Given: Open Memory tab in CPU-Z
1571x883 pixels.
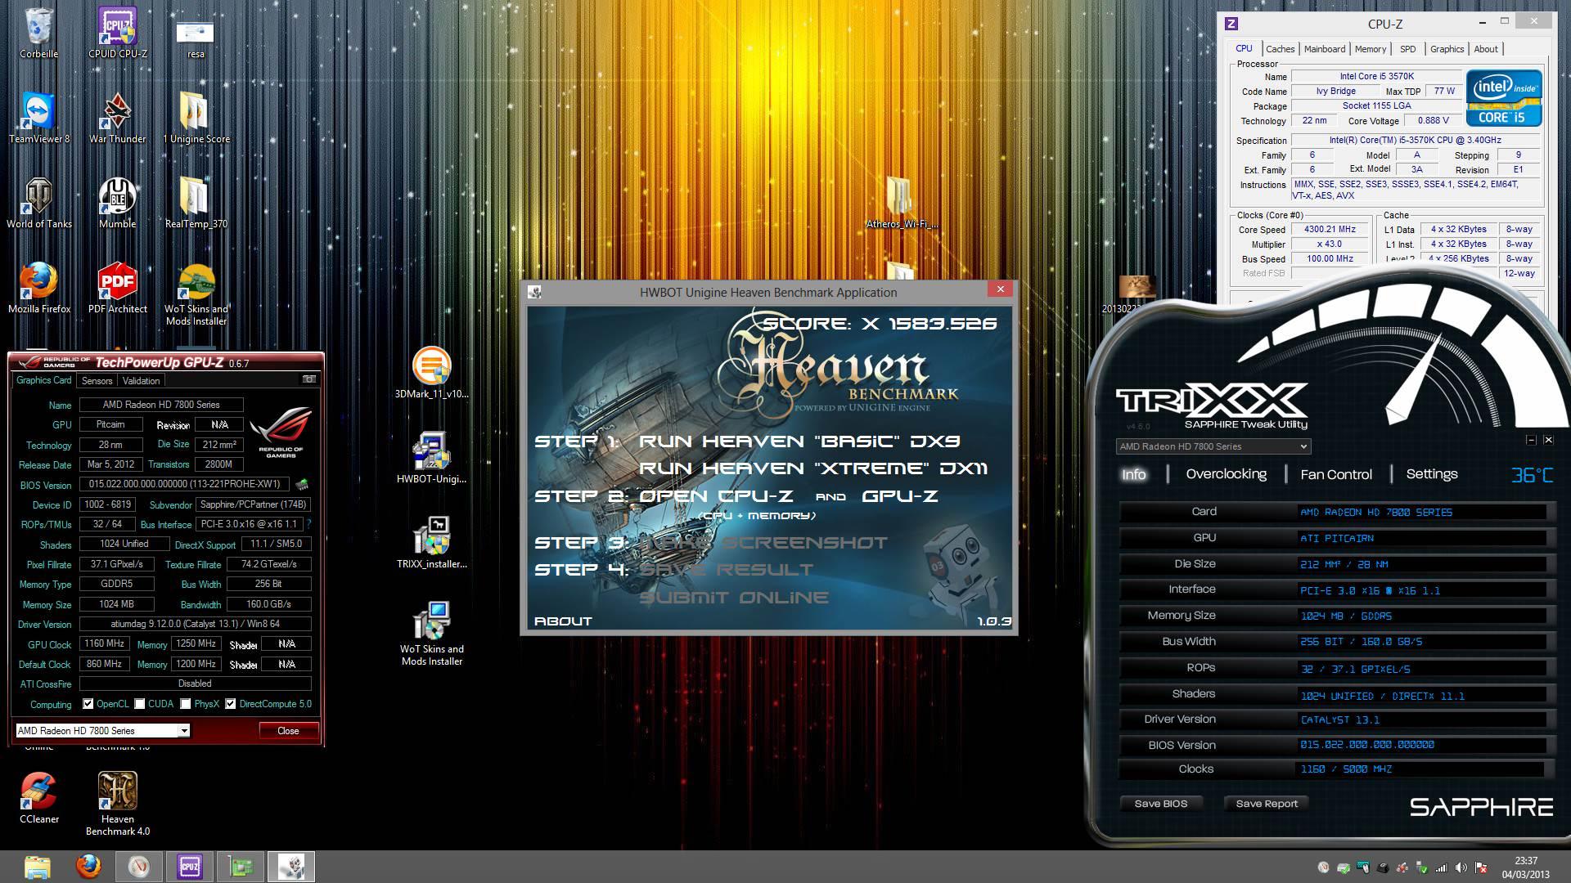Looking at the screenshot, I should (x=1371, y=49).
